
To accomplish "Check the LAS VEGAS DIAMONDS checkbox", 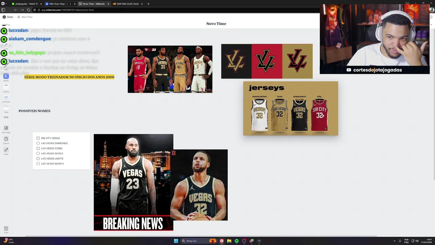I will tap(38, 143).
